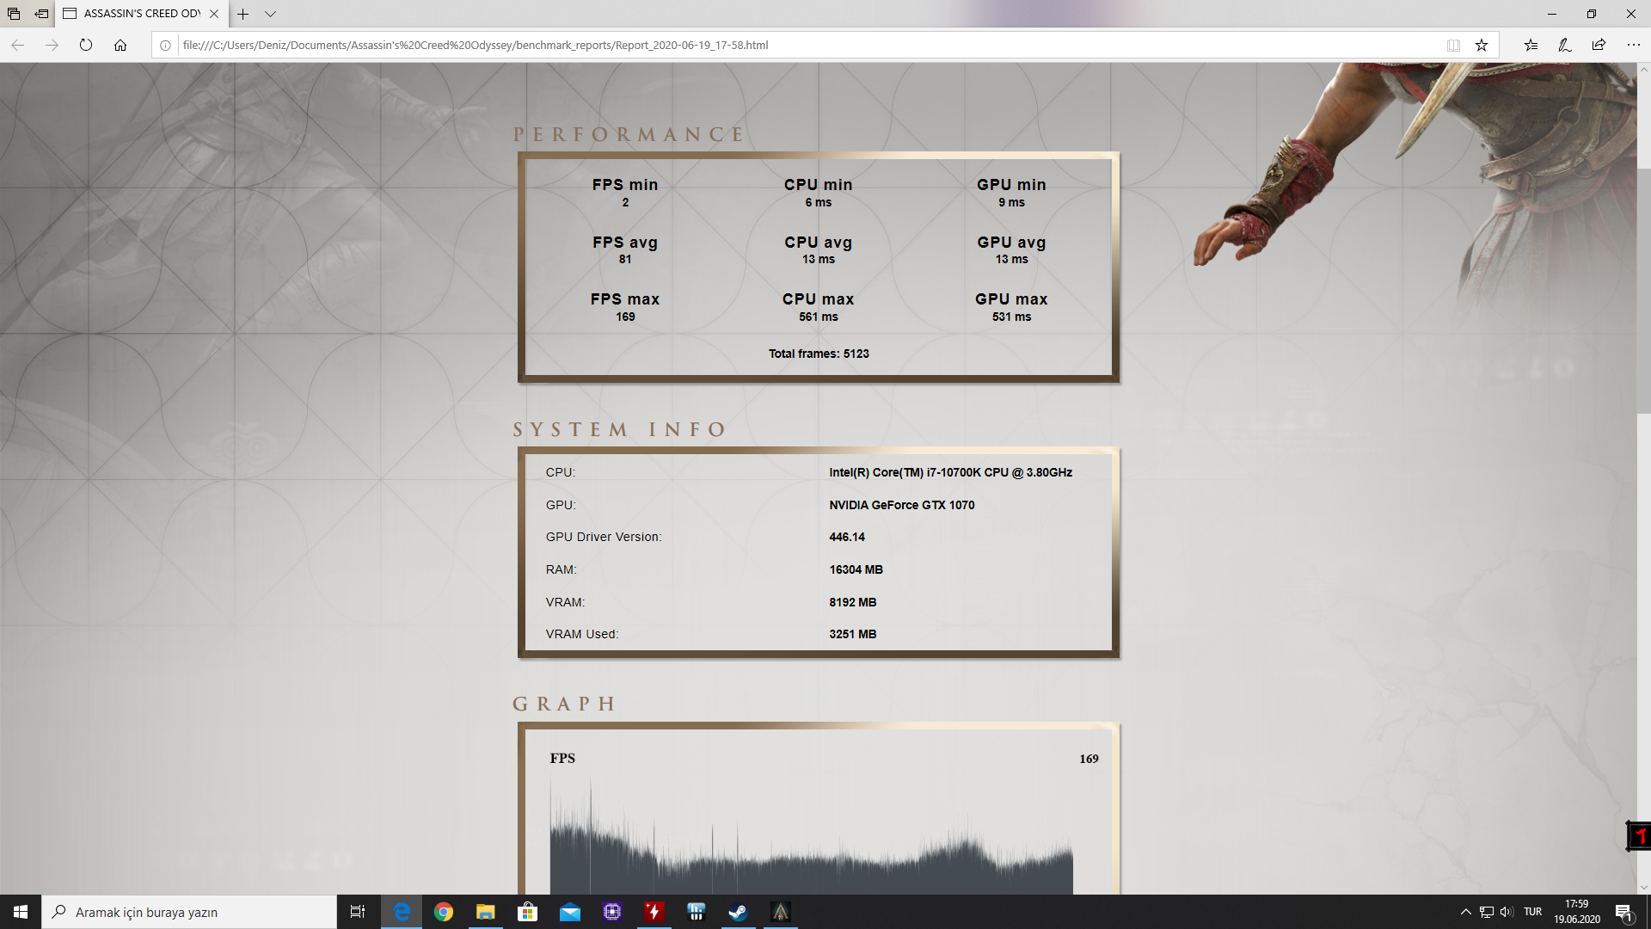Go to the browser Home page
This screenshot has width=1651, height=929.
click(x=120, y=45)
